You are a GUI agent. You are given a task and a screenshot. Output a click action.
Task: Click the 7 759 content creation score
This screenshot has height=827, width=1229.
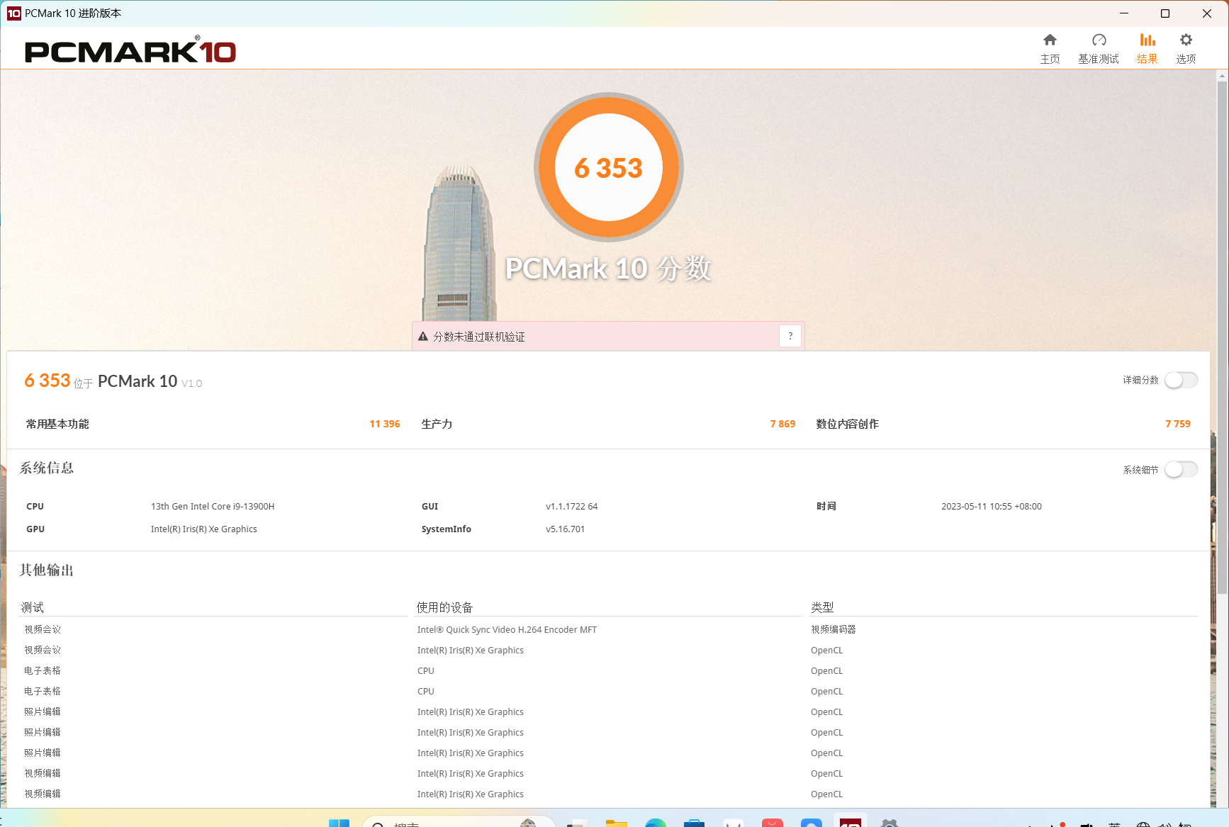[1178, 424]
